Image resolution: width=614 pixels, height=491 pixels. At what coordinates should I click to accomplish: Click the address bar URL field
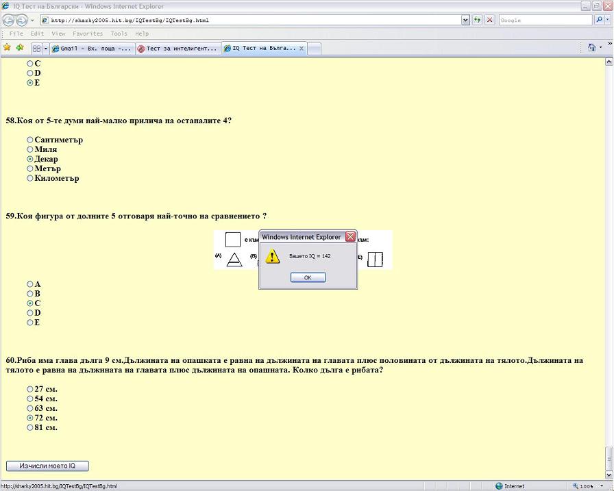pos(251,20)
